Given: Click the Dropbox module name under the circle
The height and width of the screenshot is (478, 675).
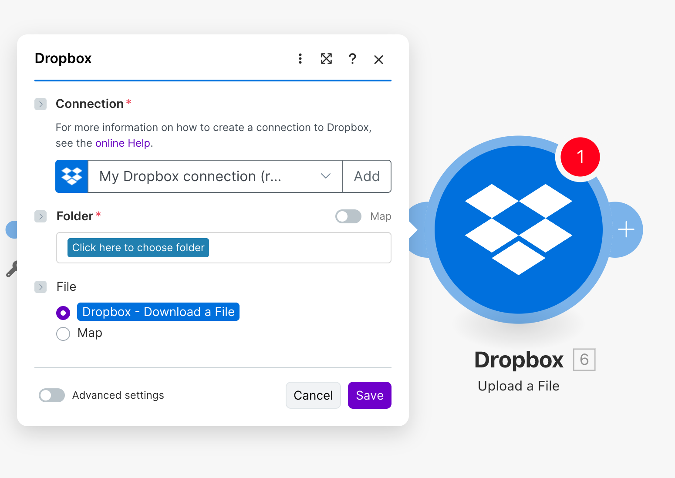Looking at the screenshot, I should click(x=519, y=360).
